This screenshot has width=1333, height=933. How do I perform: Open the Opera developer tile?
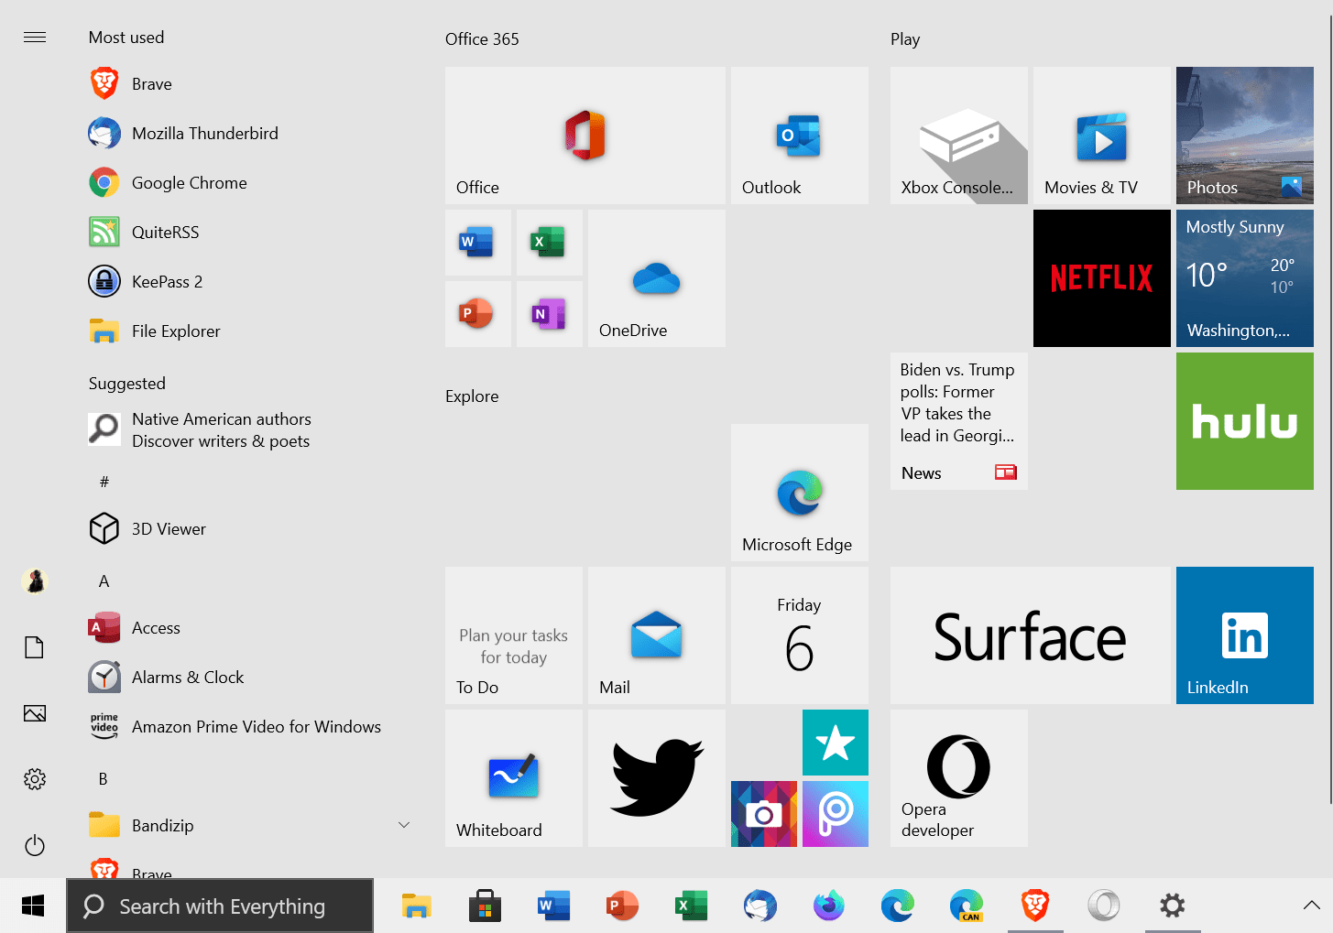pos(958,778)
